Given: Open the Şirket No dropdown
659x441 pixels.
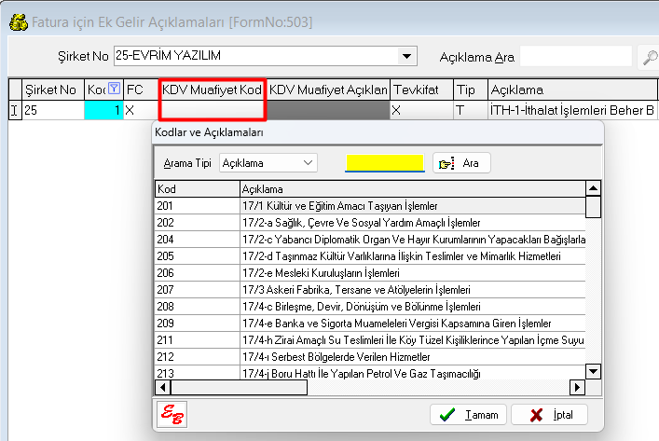Looking at the screenshot, I should coord(406,56).
